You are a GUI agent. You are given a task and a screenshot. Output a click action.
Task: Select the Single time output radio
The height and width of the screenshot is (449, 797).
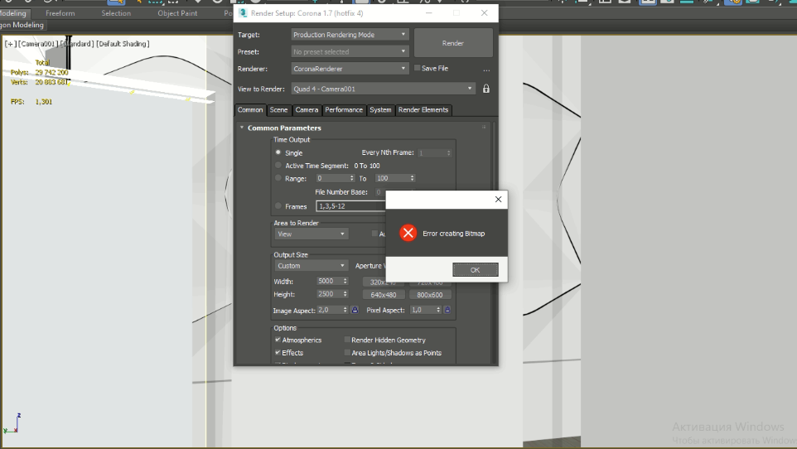pos(278,152)
